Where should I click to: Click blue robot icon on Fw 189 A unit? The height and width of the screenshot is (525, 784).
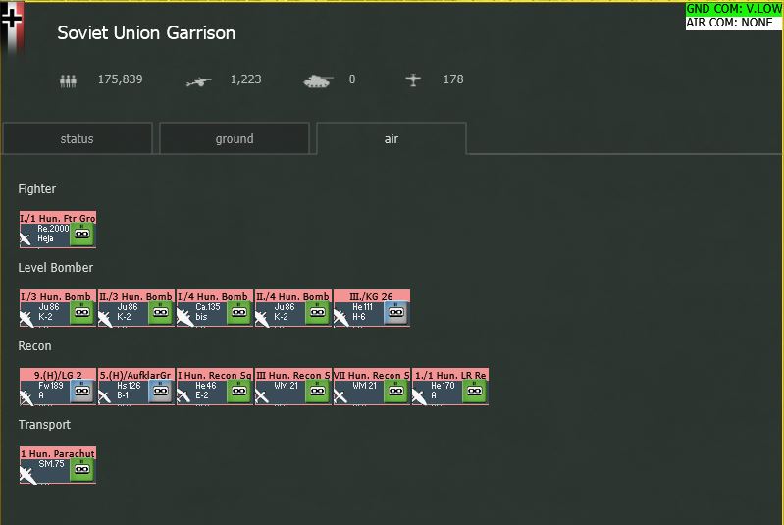point(81,391)
